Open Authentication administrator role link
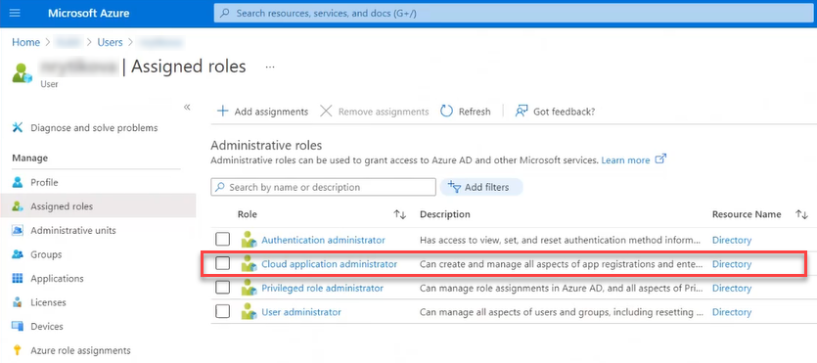The image size is (817, 363). pyautogui.click(x=323, y=240)
